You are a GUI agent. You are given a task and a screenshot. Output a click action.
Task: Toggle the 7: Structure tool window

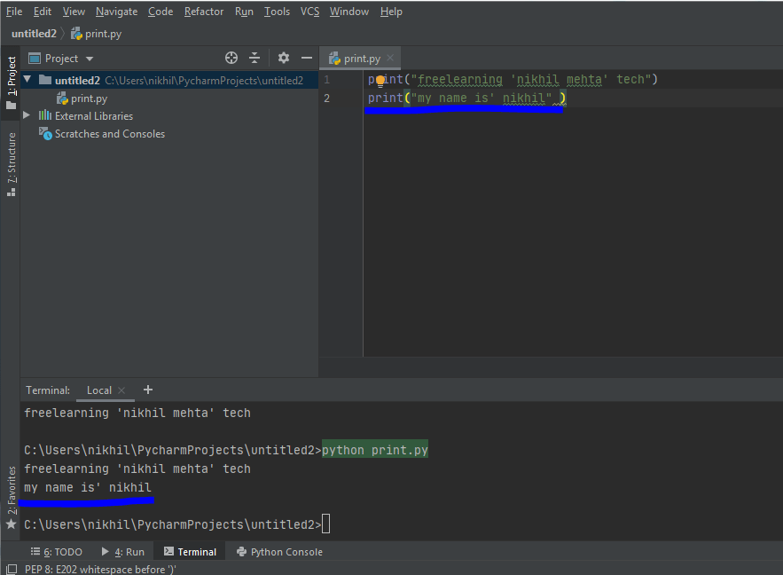pyautogui.click(x=11, y=165)
